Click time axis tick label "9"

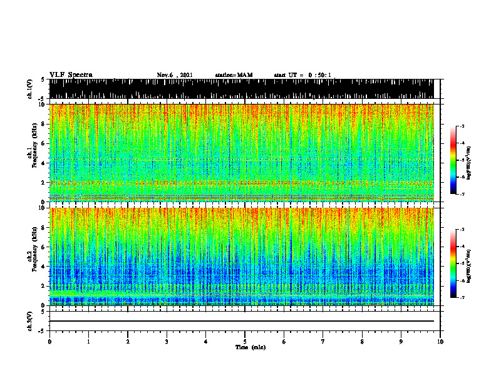[401, 342]
